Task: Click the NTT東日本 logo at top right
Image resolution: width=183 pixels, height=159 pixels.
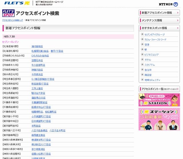Action: (x=168, y=4)
